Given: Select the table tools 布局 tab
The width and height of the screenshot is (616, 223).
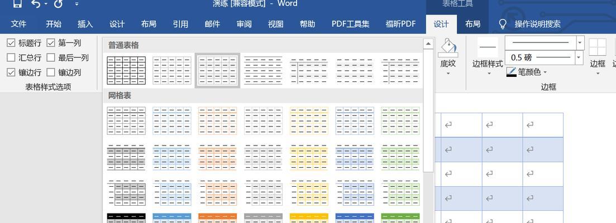Looking at the screenshot, I should point(472,25).
